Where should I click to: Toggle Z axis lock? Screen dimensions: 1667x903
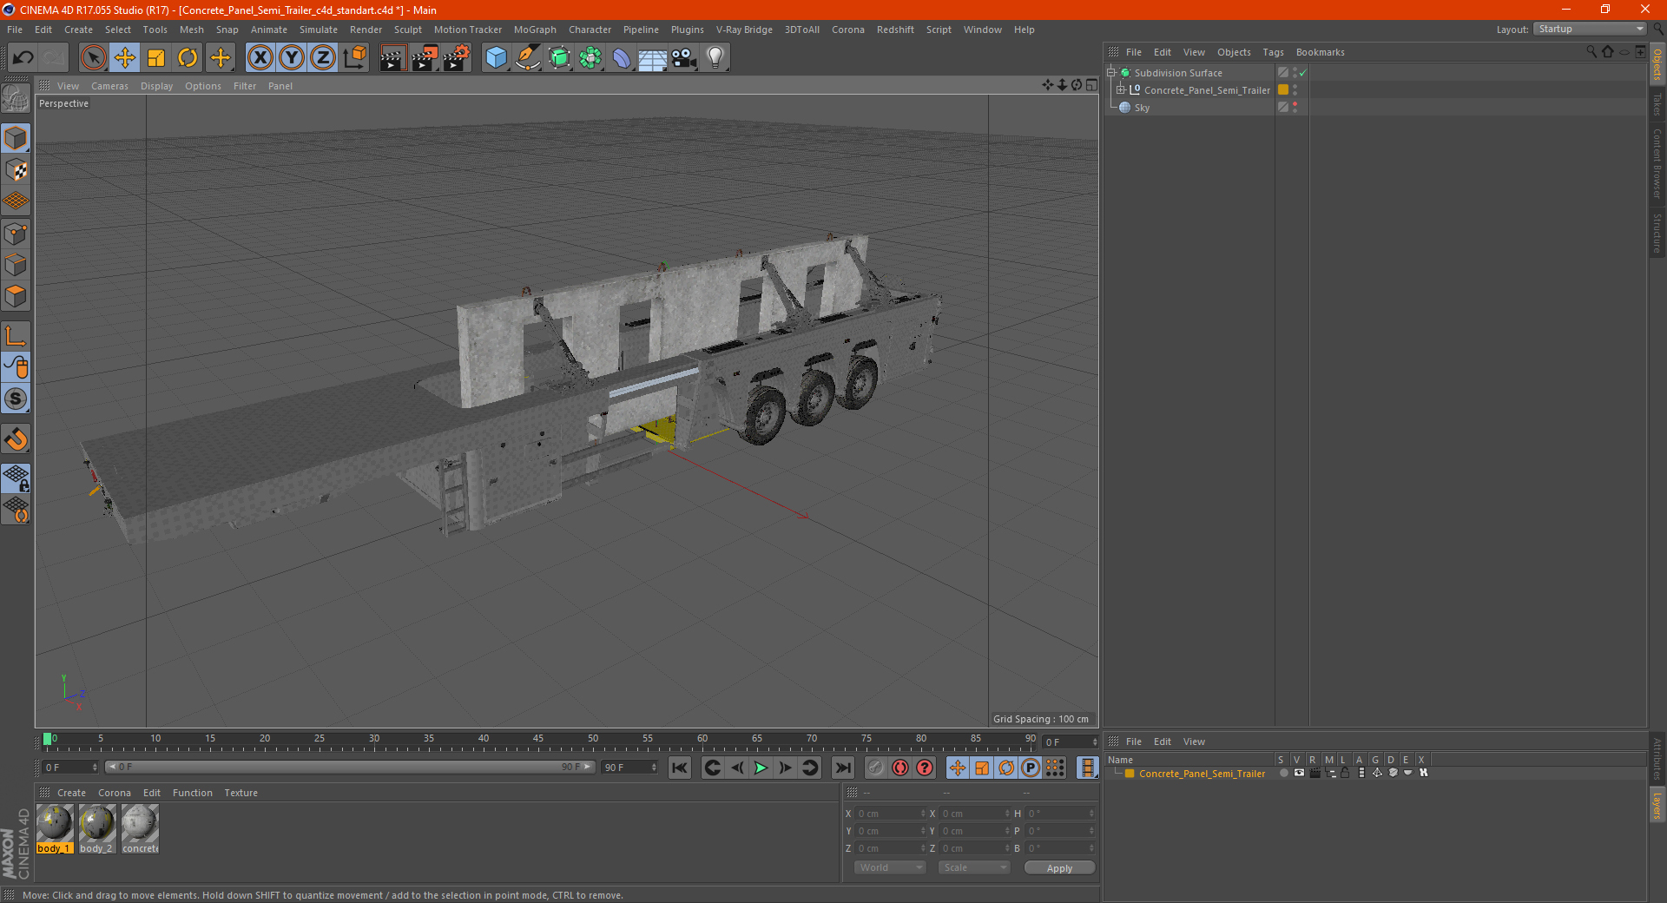point(323,58)
